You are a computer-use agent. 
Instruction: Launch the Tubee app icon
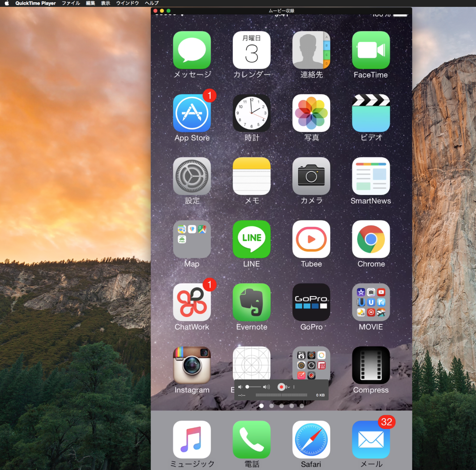point(311,239)
